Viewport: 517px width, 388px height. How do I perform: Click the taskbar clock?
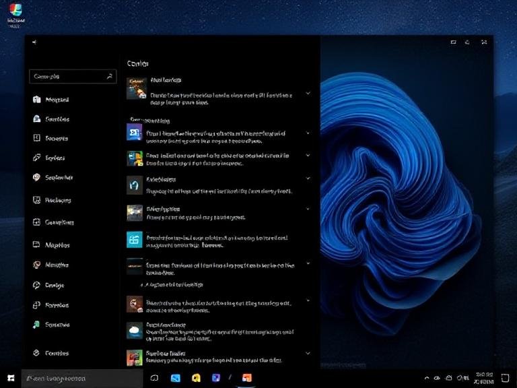click(484, 378)
